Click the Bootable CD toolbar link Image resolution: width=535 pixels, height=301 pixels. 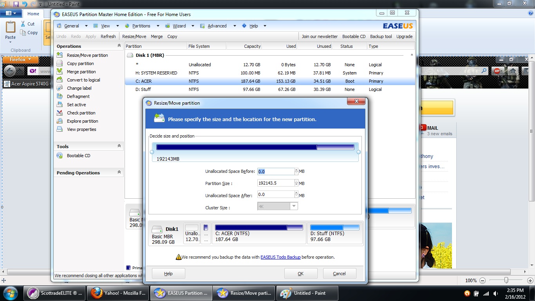pyautogui.click(x=354, y=36)
